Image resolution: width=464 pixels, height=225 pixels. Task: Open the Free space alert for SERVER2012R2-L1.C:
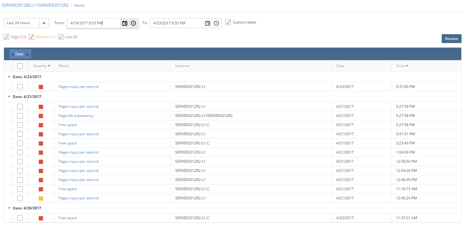[67, 125]
